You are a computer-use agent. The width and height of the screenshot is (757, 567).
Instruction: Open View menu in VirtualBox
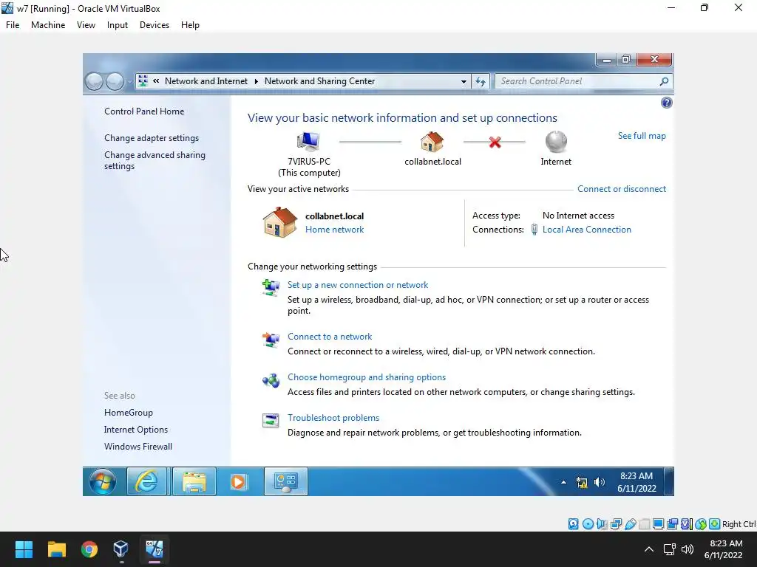(86, 25)
